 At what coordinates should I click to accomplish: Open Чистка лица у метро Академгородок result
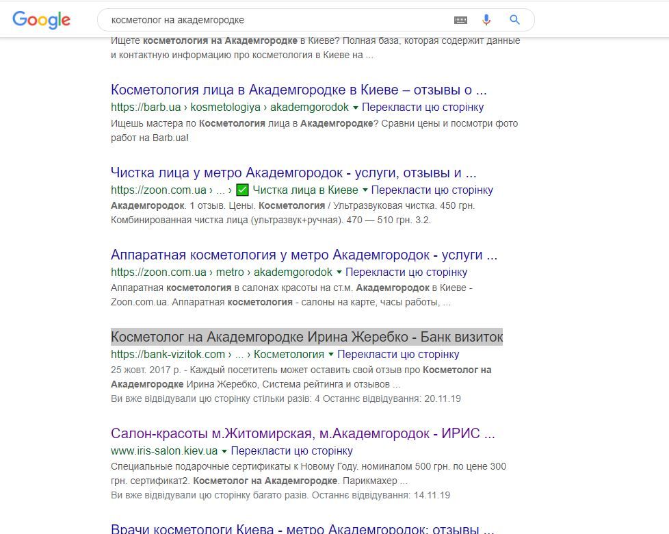(293, 173)
